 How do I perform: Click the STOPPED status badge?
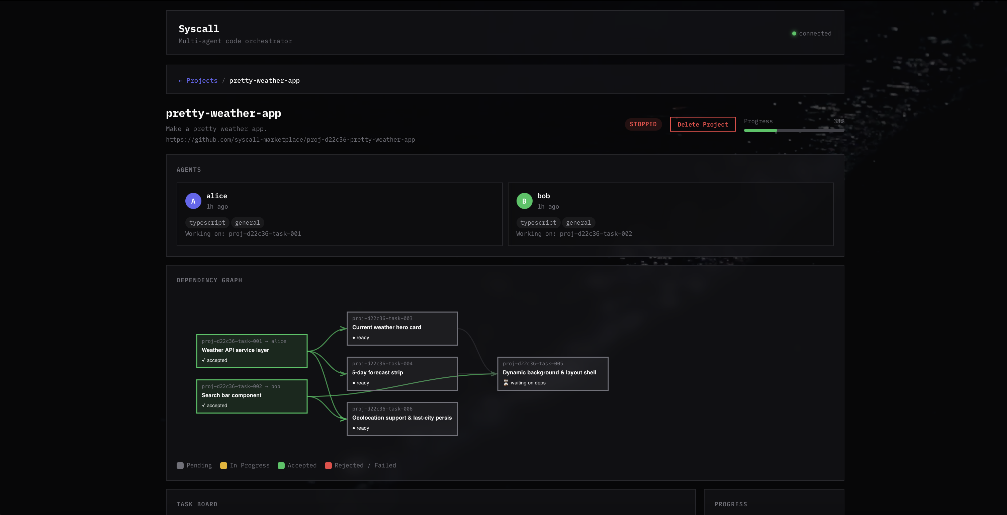pyautogui.click(x=643, y=125)
